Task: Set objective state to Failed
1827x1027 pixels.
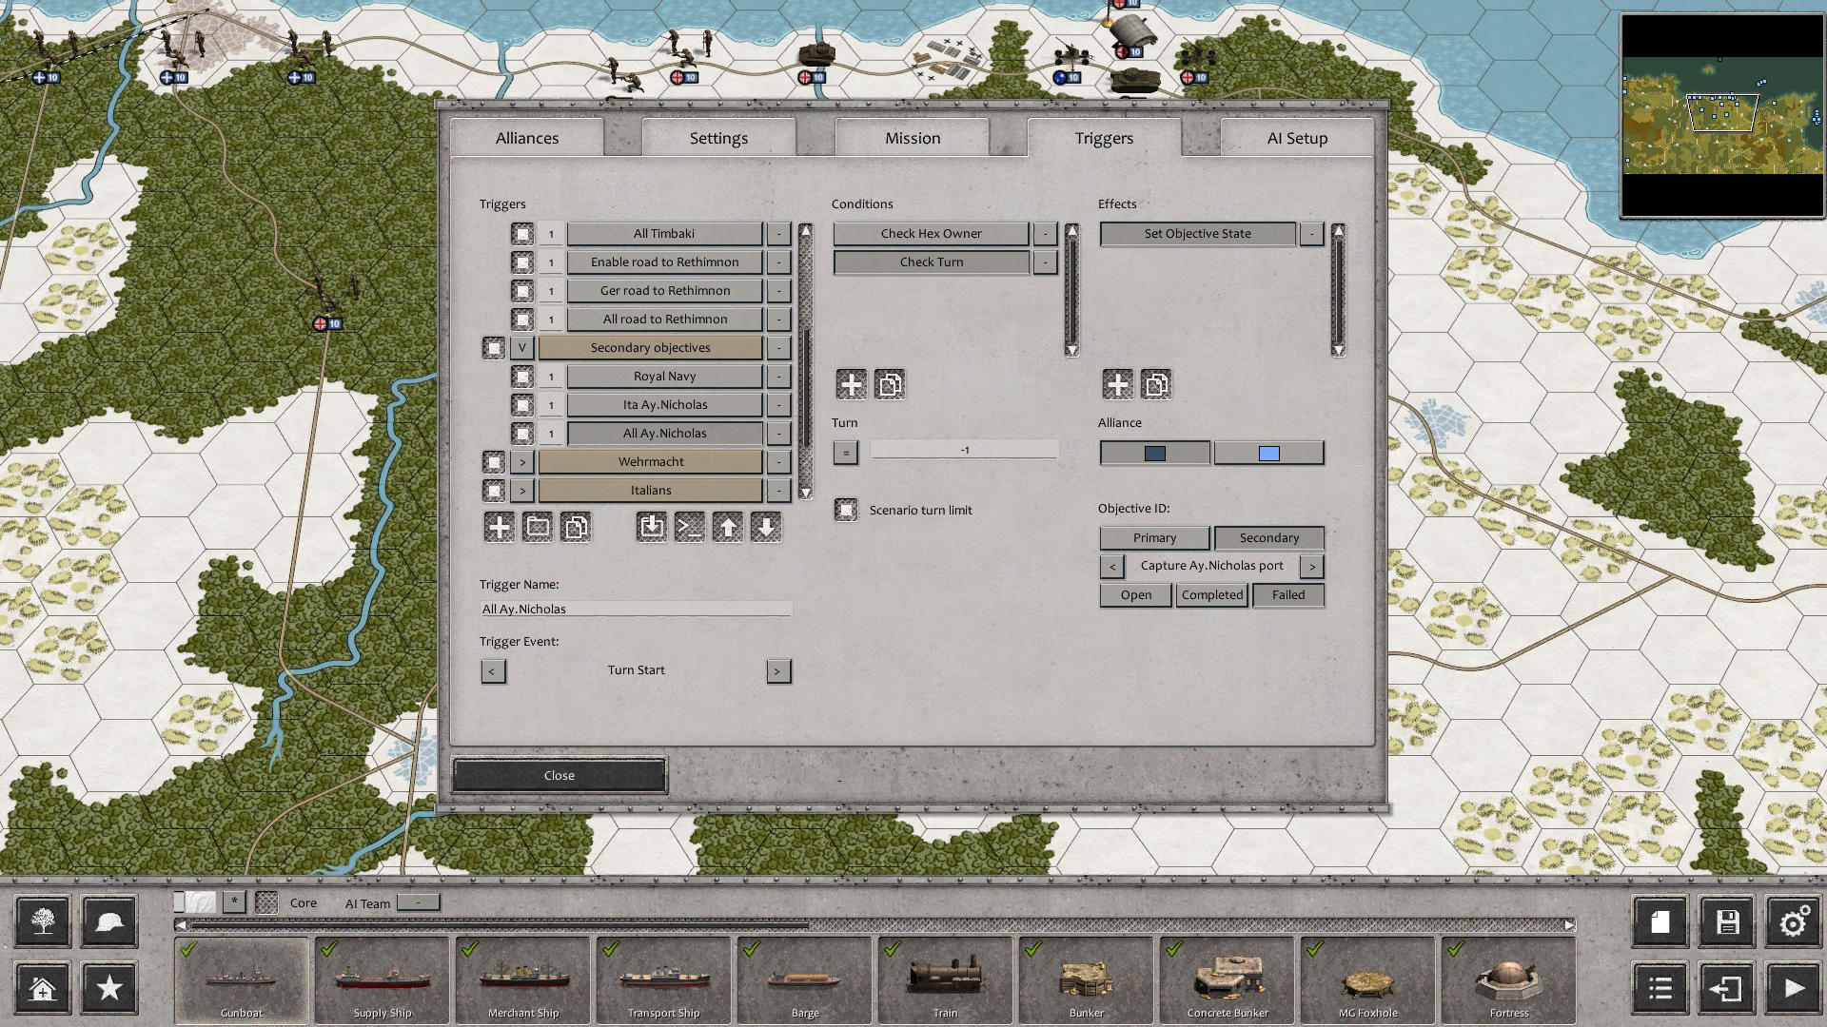Action: coord(1288,595)
